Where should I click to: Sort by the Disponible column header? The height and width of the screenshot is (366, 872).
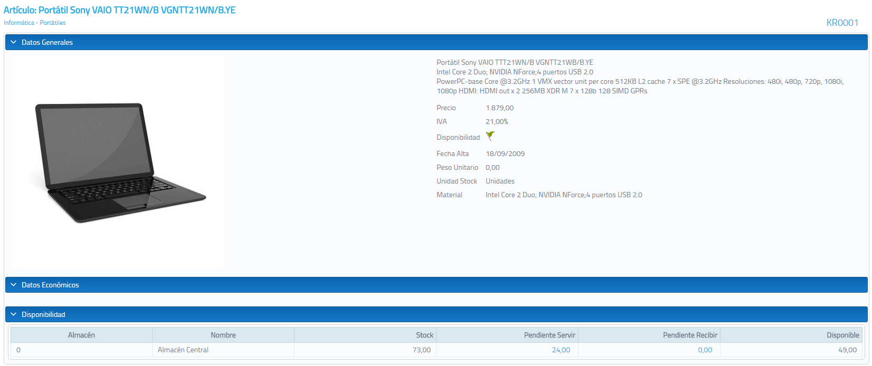pyautogui.click(x=791, y=335)
